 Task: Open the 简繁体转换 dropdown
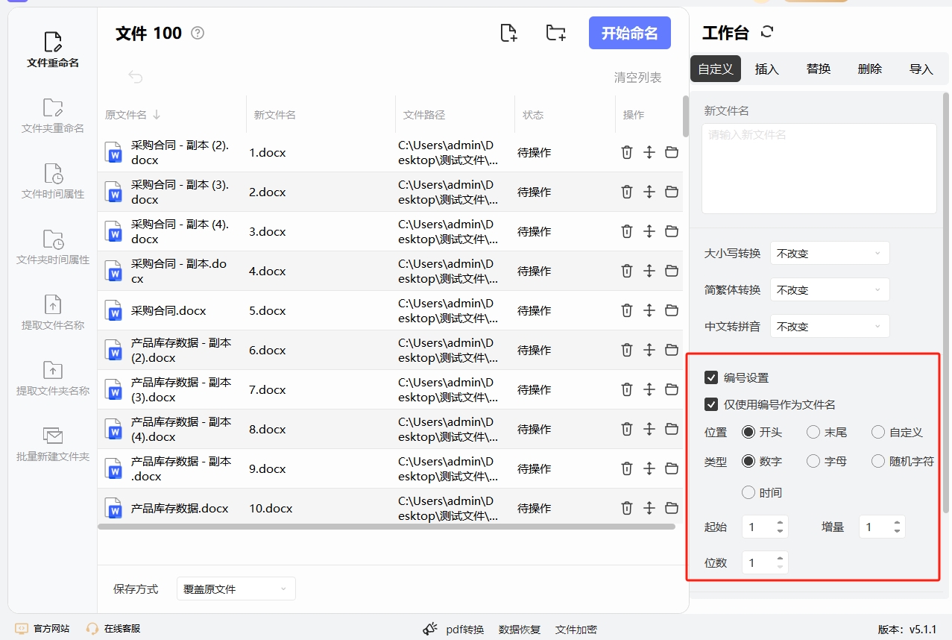[830, 289]
